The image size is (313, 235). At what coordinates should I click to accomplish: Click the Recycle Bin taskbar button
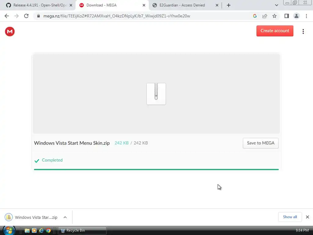pyautogui.click(x=82, y=231)
